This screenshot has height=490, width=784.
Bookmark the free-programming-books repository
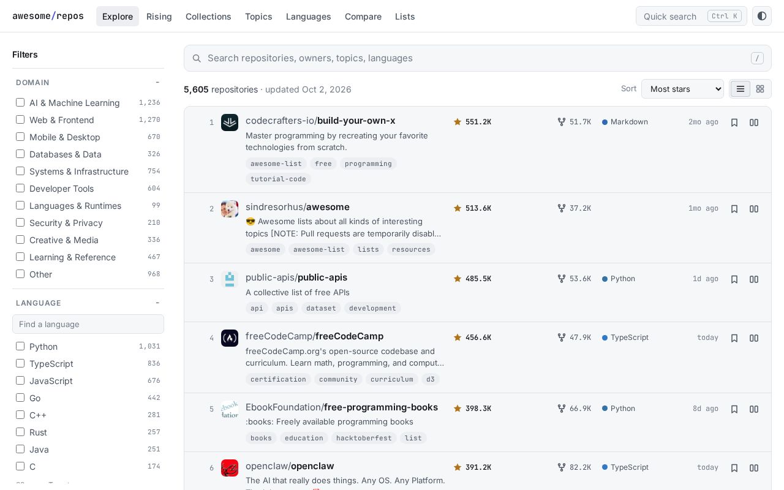click(734, 409)
